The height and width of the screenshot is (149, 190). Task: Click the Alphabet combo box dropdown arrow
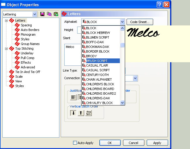tap(122, 22)
